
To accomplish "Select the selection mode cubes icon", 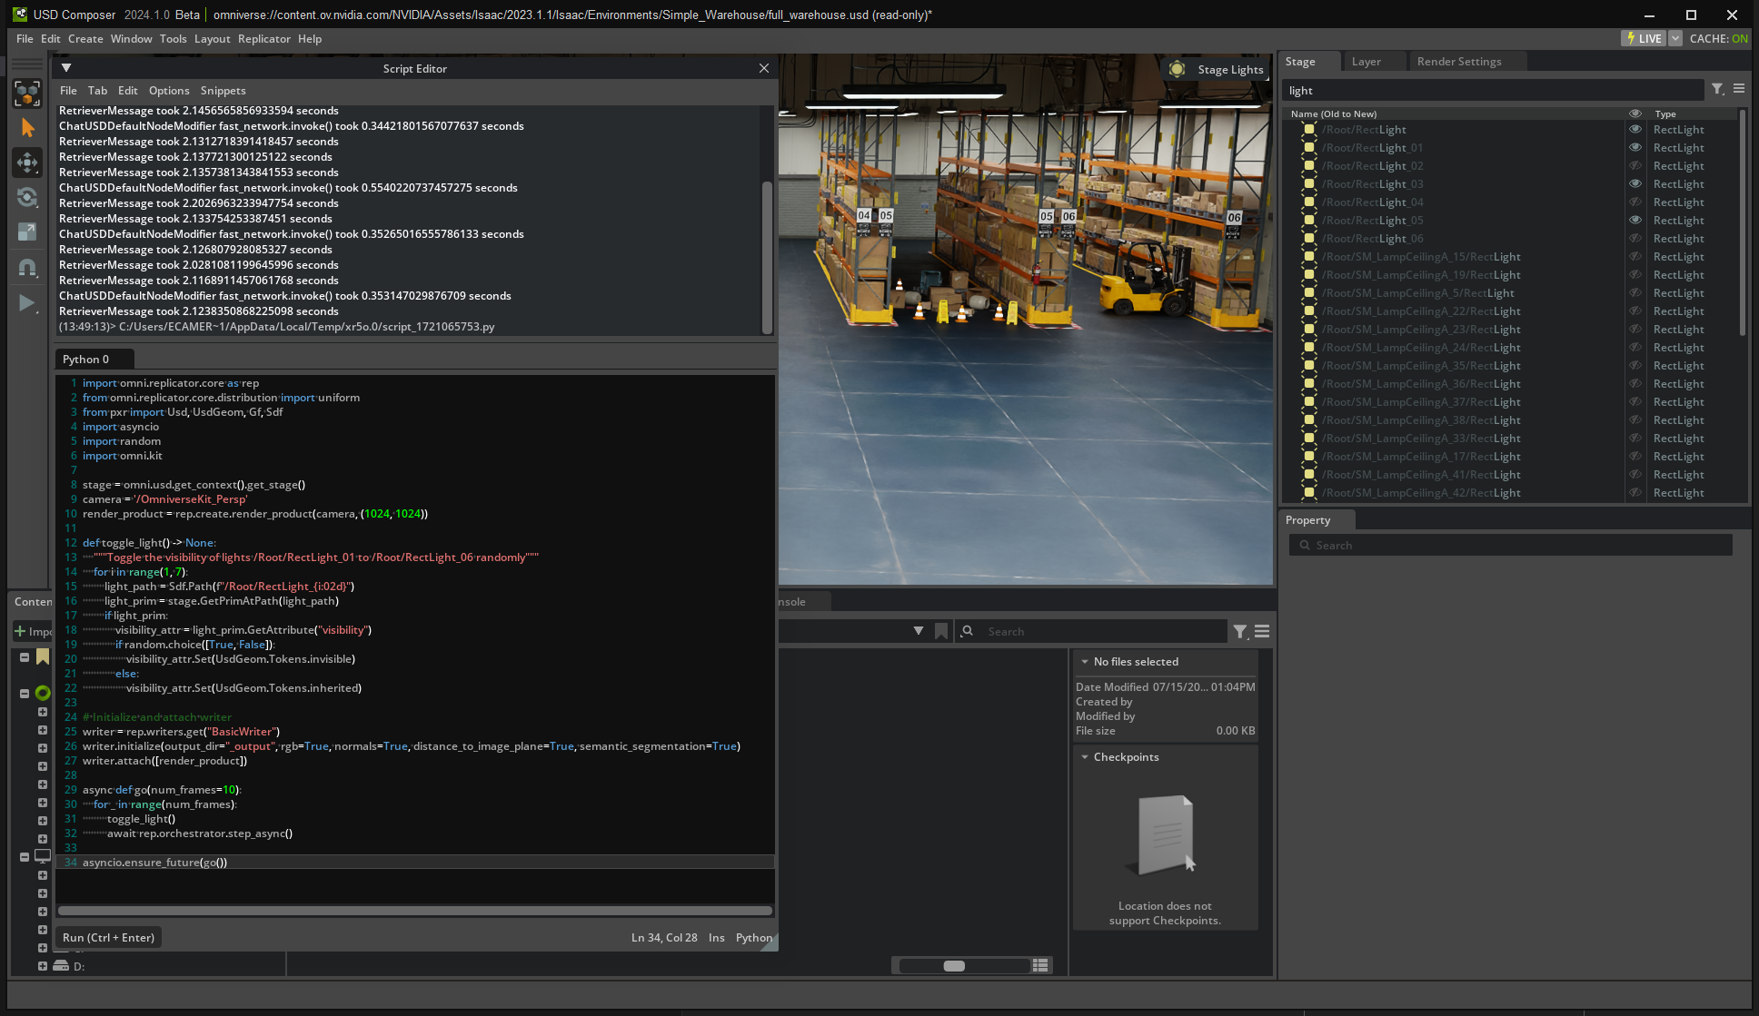I will coord(27,93).
